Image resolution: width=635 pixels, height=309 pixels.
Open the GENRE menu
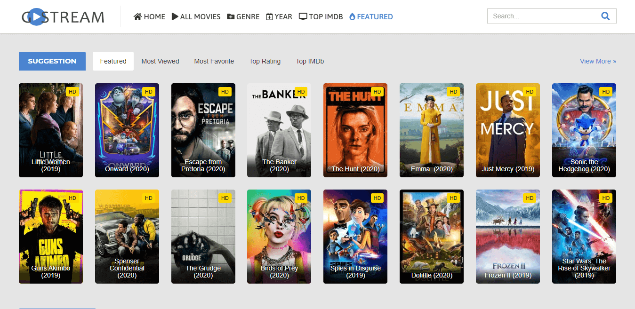point(243,16)
